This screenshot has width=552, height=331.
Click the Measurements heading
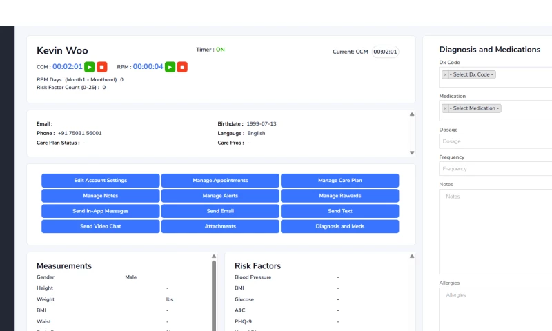pos(64,266)
